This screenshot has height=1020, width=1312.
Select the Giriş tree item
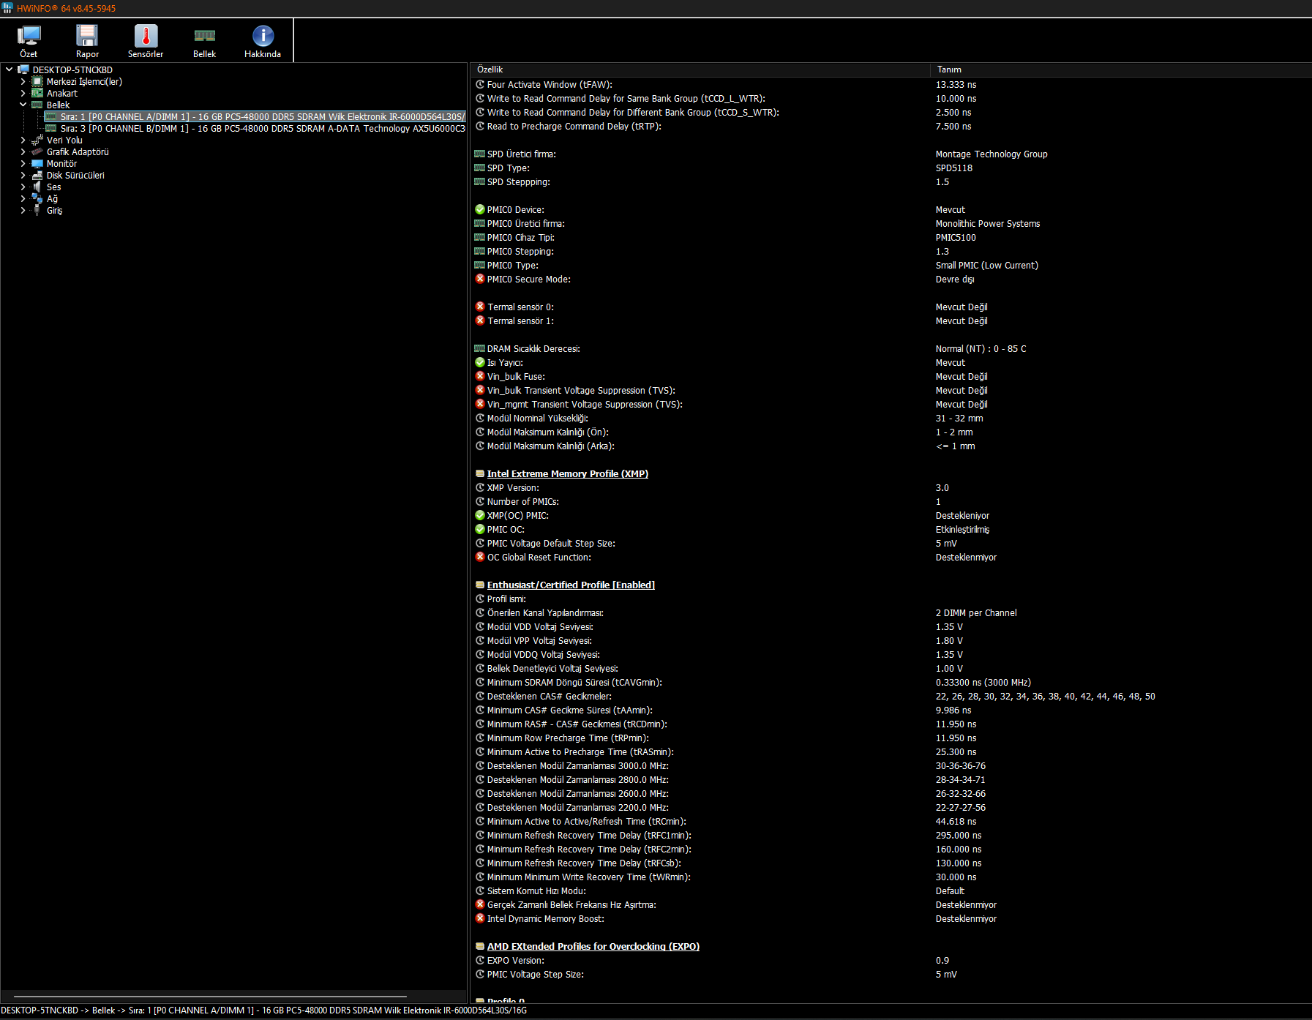tap(55, 210)
